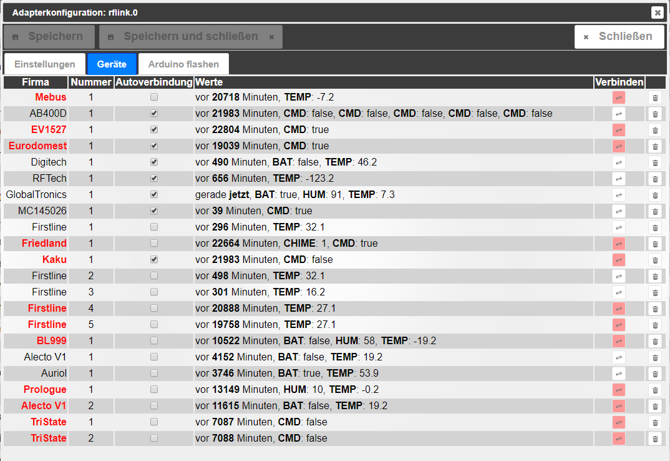Click connect icon for GlobalTronics
The width and height of the screenshot is (670, 461).
tap(619, 195)
